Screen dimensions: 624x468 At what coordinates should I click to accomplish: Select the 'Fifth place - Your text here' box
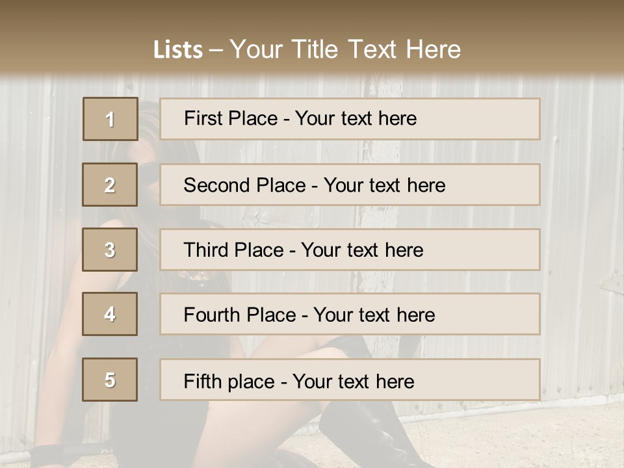coord(350,380)
